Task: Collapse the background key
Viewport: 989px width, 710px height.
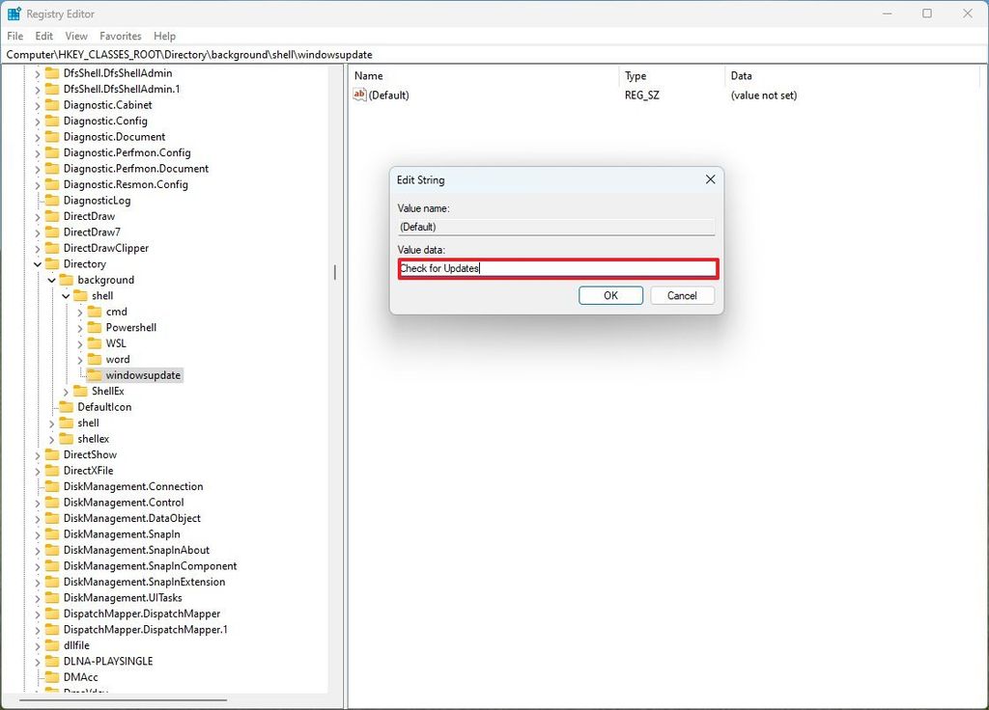Action: (x=51, y=280)
